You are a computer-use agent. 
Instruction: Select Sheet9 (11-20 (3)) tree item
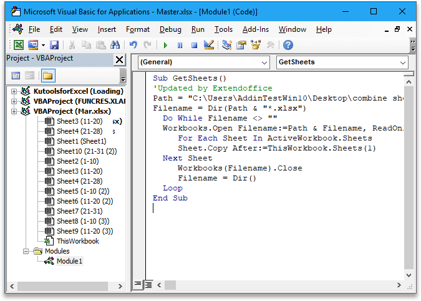(x=85, y=231)
